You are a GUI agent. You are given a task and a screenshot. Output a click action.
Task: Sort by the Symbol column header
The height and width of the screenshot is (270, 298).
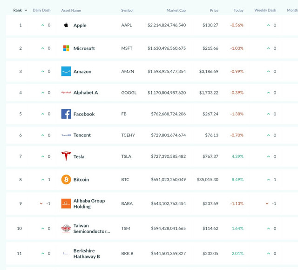pos(127,10)
